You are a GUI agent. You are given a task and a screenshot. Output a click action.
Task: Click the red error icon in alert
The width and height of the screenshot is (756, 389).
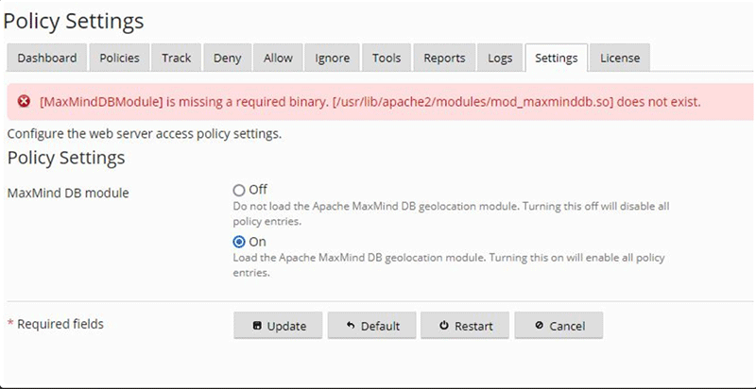(x=25, y=101)
